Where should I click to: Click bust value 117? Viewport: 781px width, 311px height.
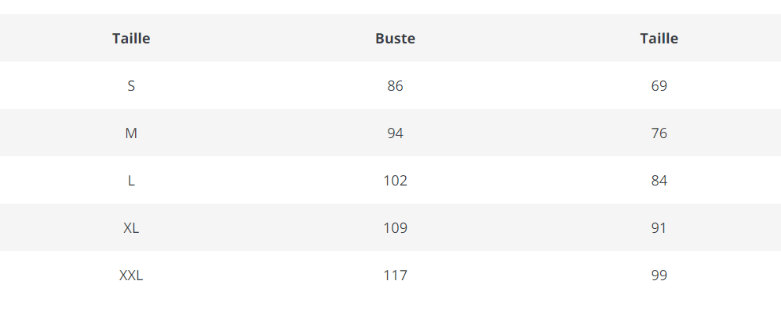pyautogui.click(x=395, y=275)
